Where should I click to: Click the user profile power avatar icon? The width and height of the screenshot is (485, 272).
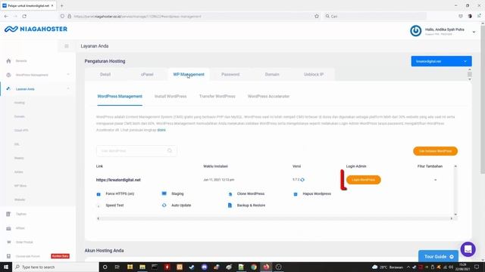point(416,31)
